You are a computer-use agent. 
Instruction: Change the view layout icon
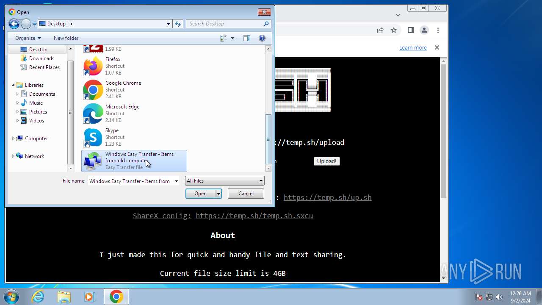[x=224, y=38]
